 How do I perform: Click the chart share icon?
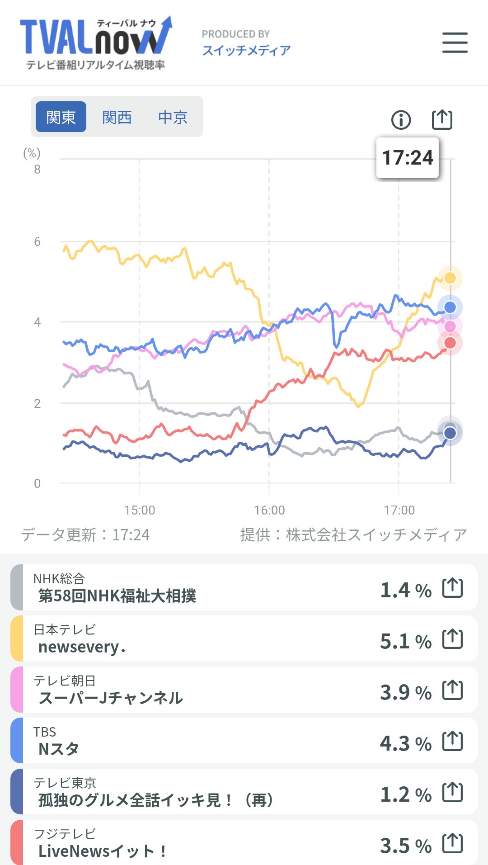click(x=441, y=119)
